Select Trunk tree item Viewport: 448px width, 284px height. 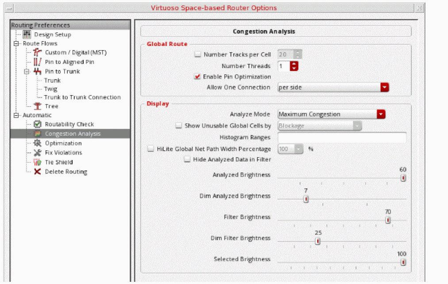point(52,81)
